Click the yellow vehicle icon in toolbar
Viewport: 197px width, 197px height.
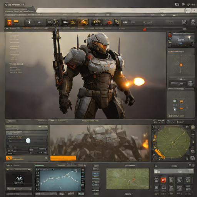point(96,22)
